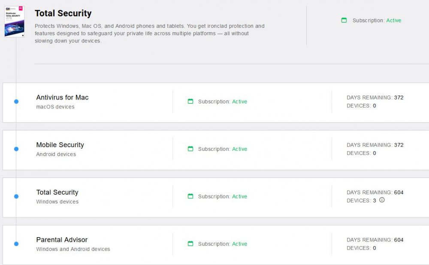Image resolution: width=429 pixels, height=265 pixels.
Task: Click the Antivirus for Mac title
Action: (x=62, y=97)
